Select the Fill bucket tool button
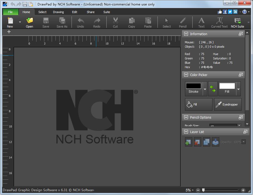The width and height of the screenshot is (253, 195). point(199,104)
